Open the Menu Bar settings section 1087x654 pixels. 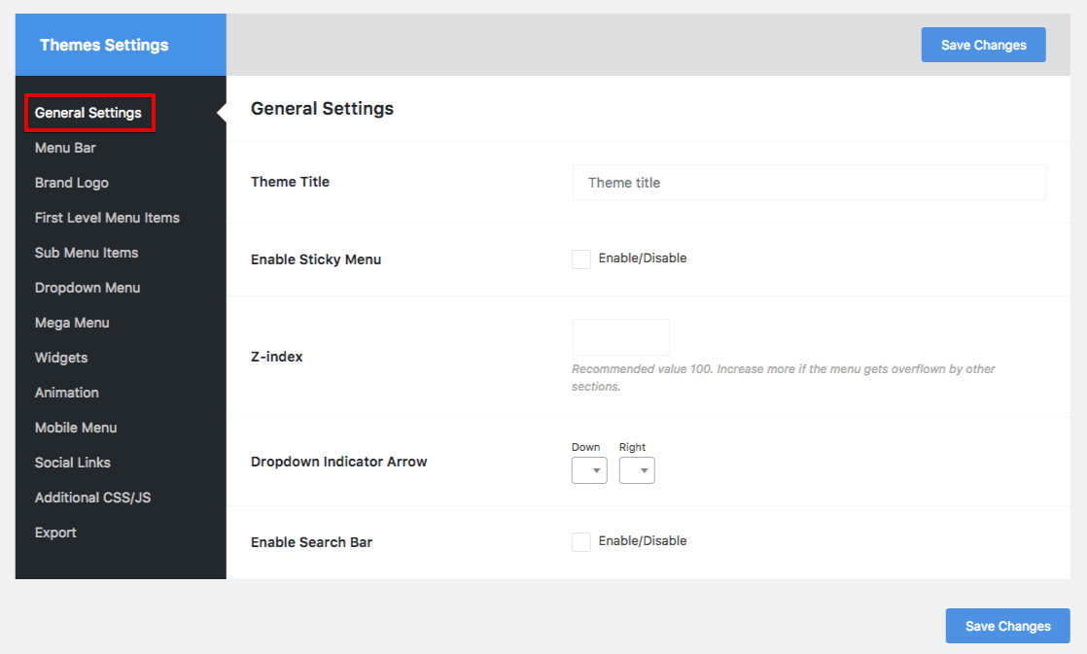tap(65, 148)
